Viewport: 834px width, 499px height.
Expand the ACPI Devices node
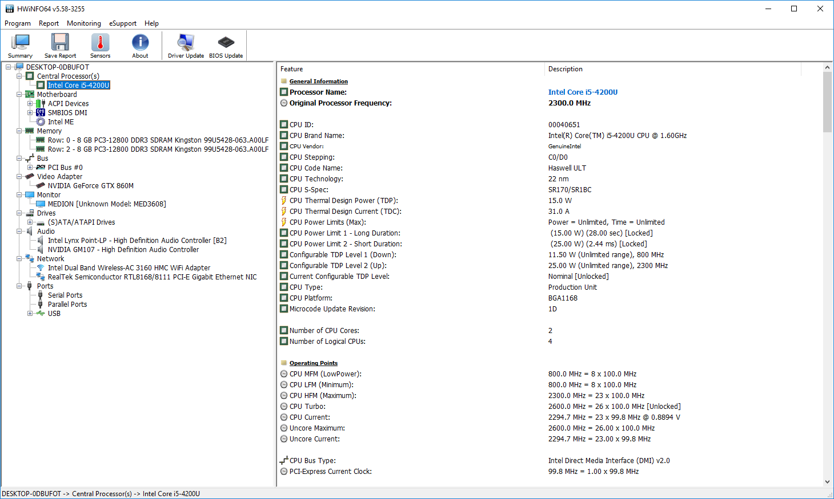30,104
